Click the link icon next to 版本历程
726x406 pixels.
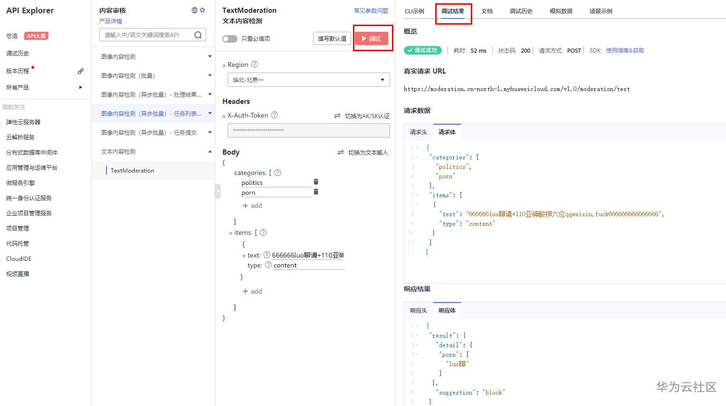(x=81, y=71)
